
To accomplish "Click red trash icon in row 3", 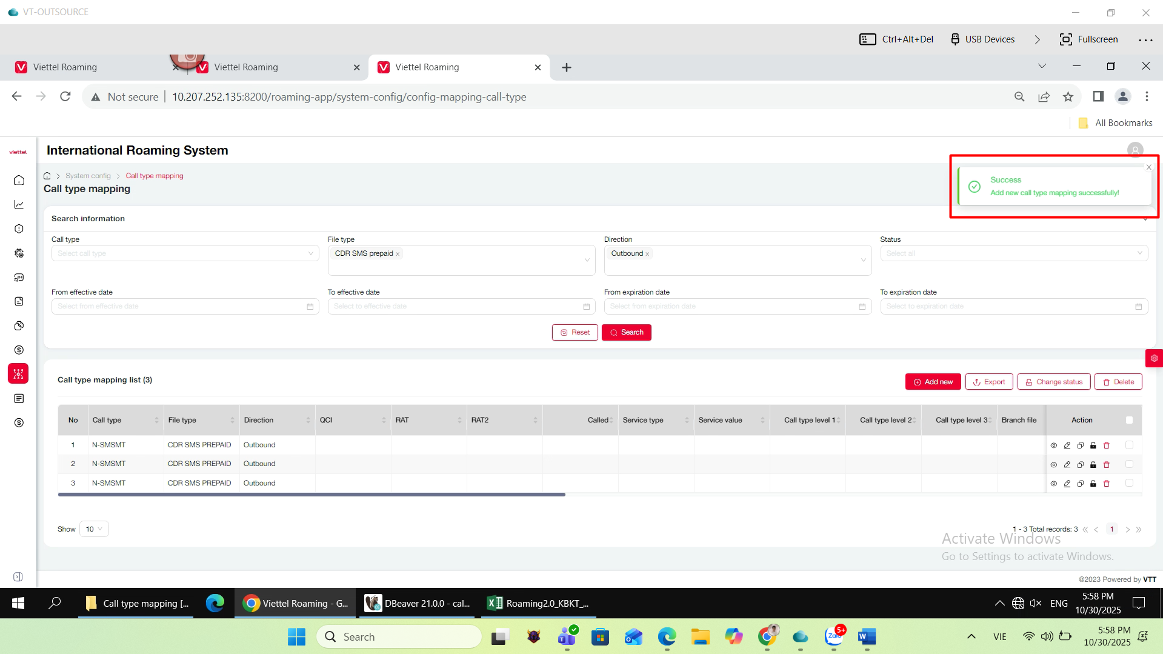I will pyautogui.click(x=1107, y=484).
